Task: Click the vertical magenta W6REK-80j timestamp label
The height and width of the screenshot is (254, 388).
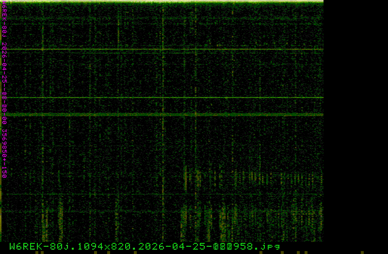Action: tap(4, 90)
